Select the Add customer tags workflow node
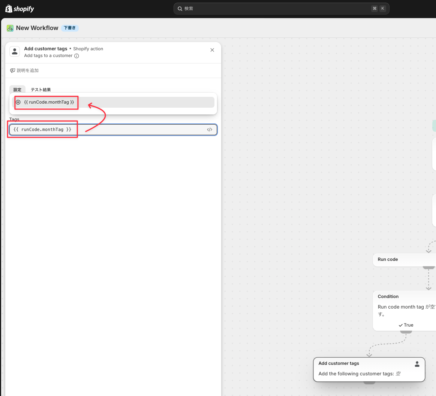 click(369, 369)
